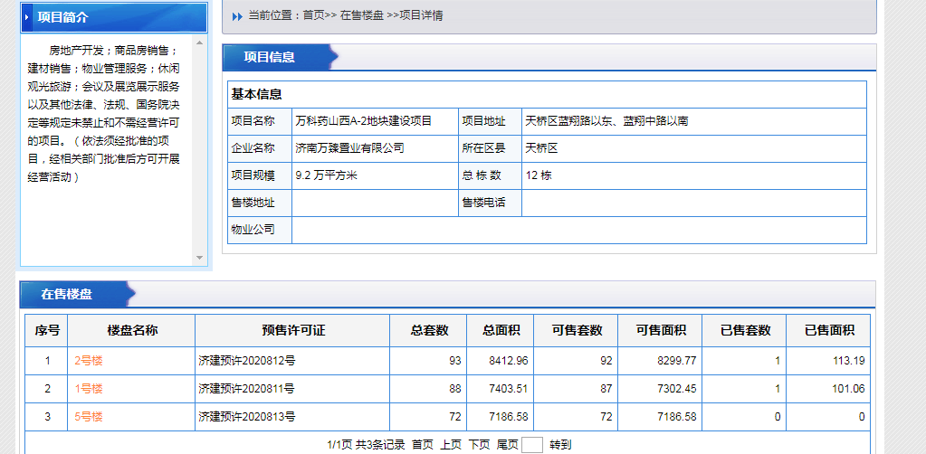Open the 2号楼 building link
Image resolution: width=926 pixels, height=454 pixels.
(89, 361)
